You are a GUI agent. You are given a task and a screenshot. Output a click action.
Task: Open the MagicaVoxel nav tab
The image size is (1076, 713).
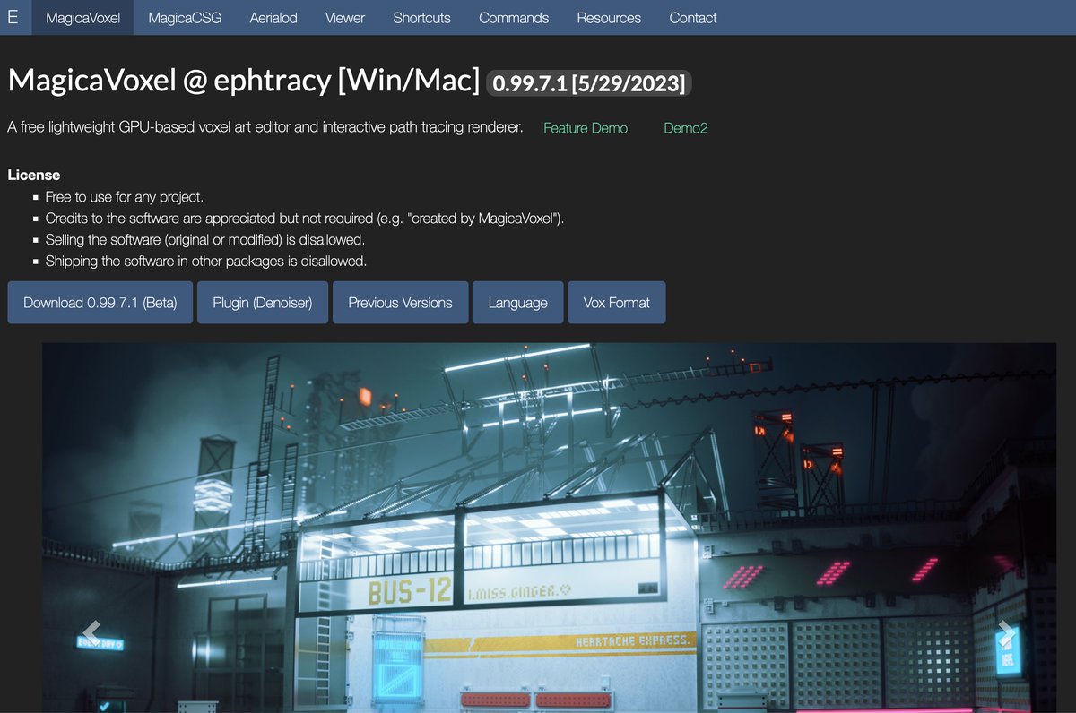[82, 17]
